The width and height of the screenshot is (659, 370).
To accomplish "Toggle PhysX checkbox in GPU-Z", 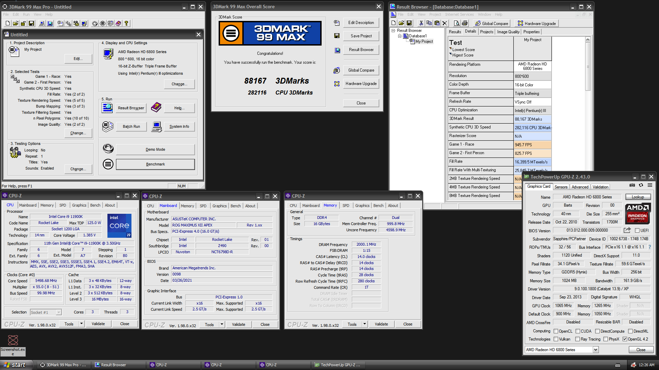I will click(x=606, y=339).
